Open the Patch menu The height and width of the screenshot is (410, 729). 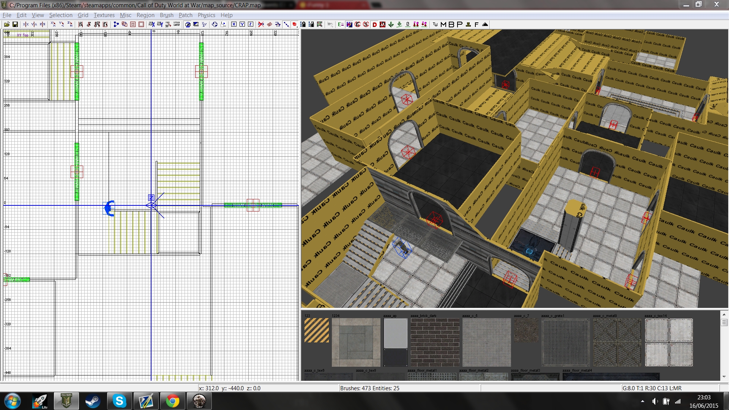point(185,15)
